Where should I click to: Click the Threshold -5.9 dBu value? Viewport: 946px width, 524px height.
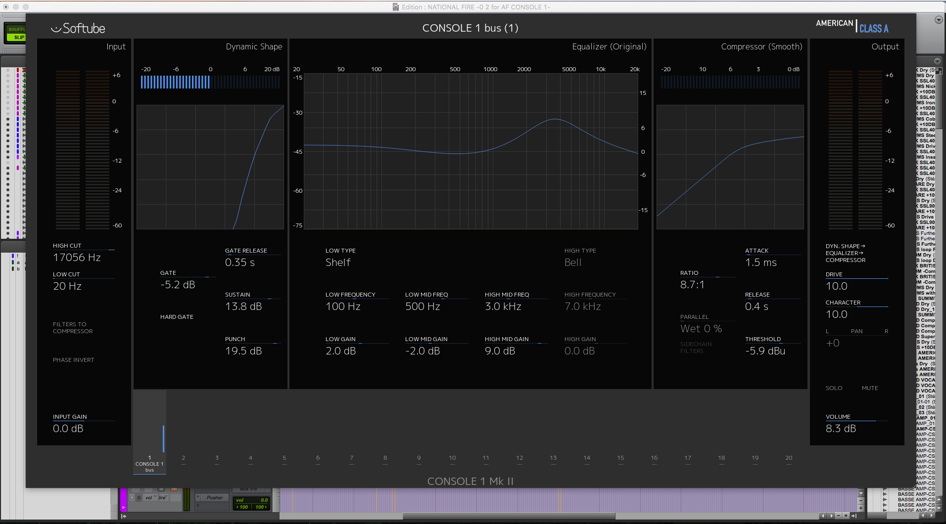point(765,351)
